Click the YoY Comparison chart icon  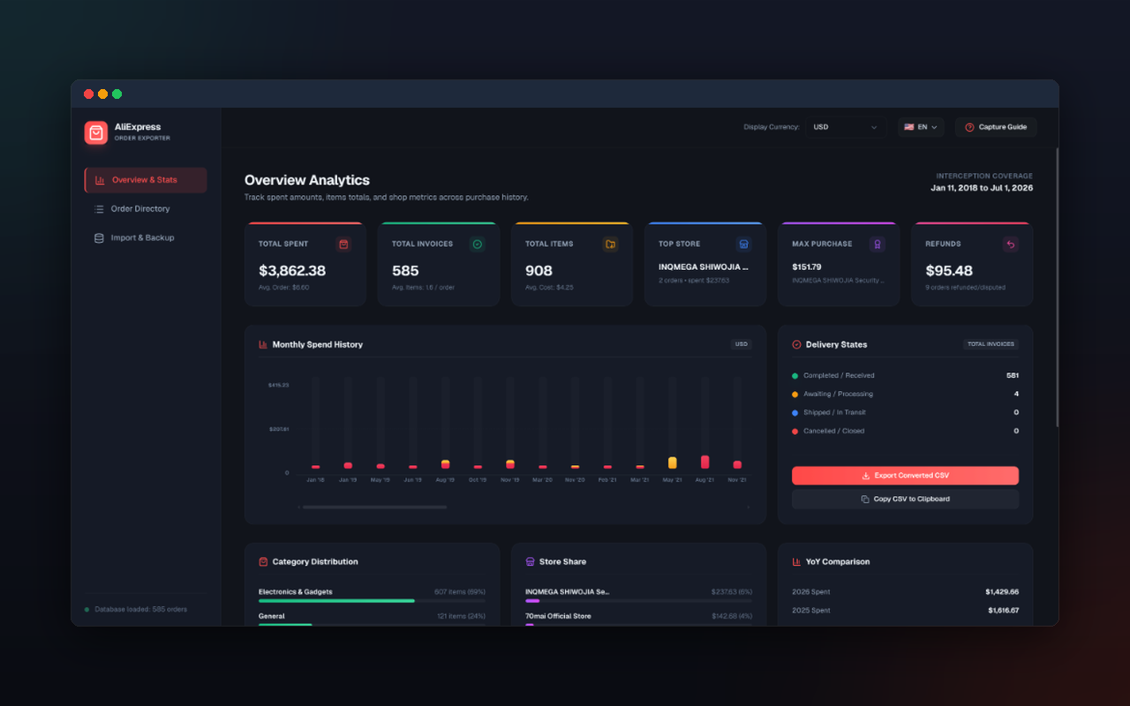click(x=796, y=561)
